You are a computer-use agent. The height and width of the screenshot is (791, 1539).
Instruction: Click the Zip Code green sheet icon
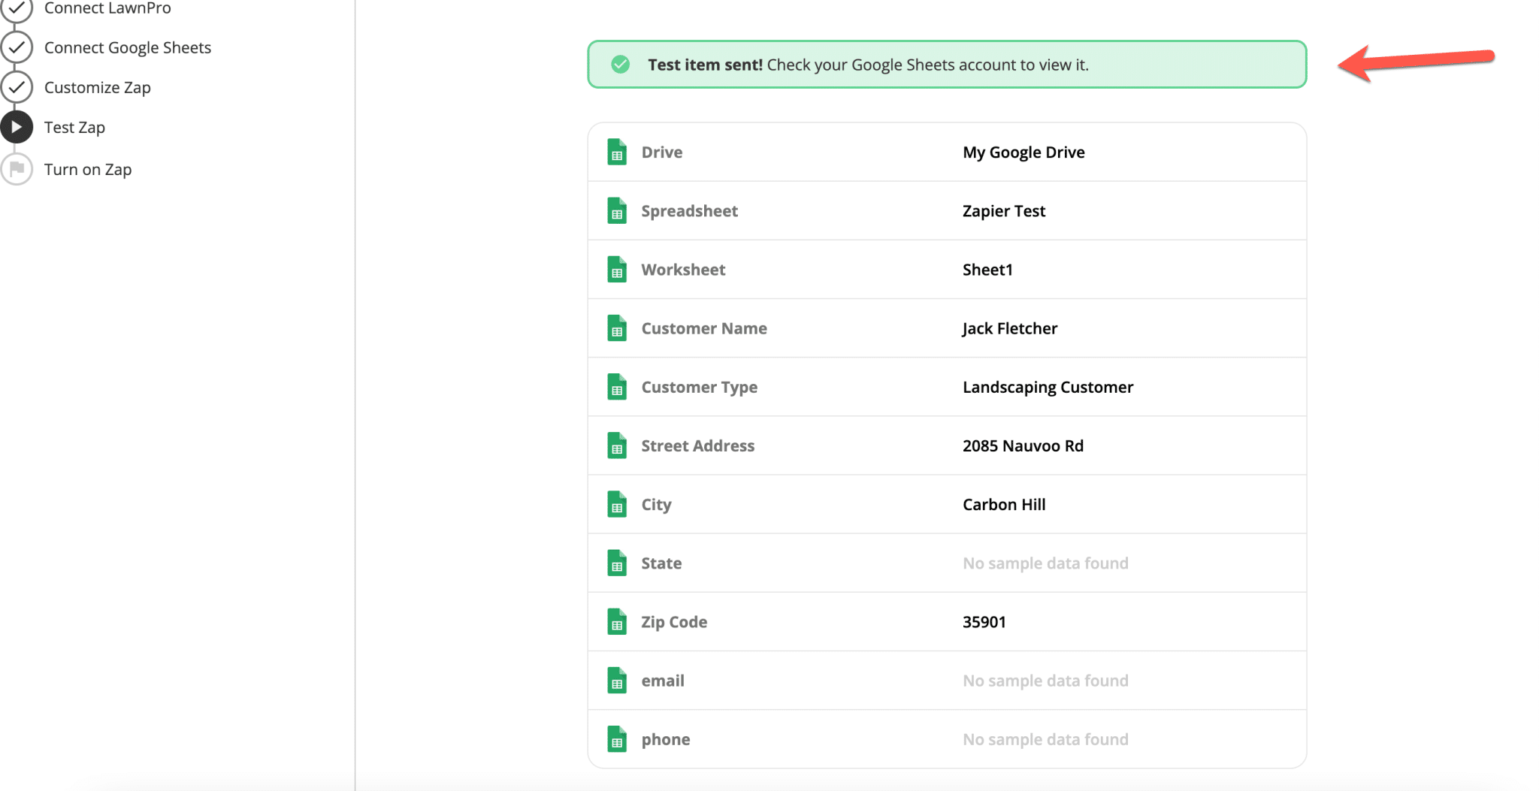click(x=617, y=621)
